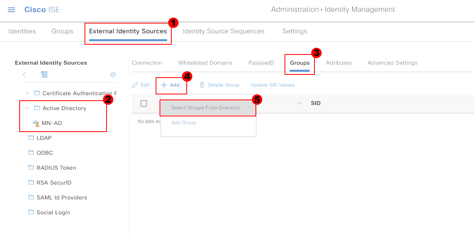Open the Groups sub-tab of MN-AD
The width and height of the screenshot is (474, 239).
tap(300, 63)
